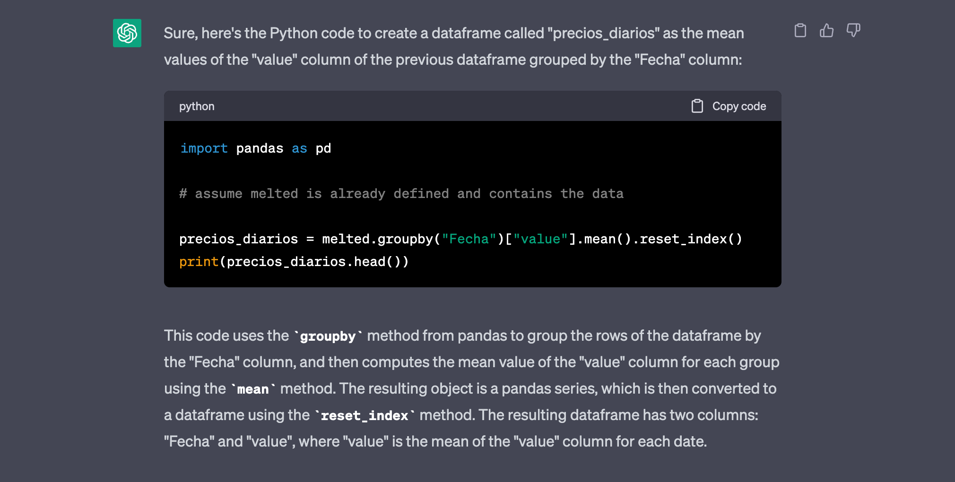Click the intro sentence starting 'Sure, here's the Python code'
Viewport: 955px width, 482px height.
click(x=454, y=46)
